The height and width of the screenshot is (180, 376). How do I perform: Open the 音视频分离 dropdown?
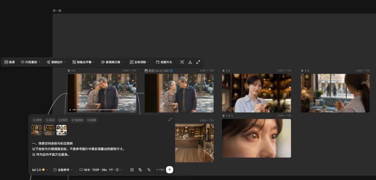coord(112,62)
